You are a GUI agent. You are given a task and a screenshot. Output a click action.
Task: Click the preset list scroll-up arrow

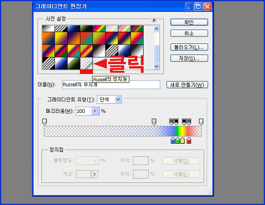[x=157, y=29]
